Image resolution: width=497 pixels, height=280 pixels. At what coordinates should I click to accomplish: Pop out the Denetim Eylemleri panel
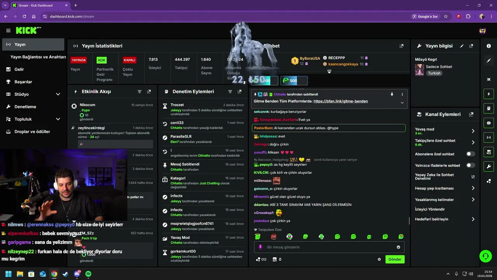(x=239, y=92)
